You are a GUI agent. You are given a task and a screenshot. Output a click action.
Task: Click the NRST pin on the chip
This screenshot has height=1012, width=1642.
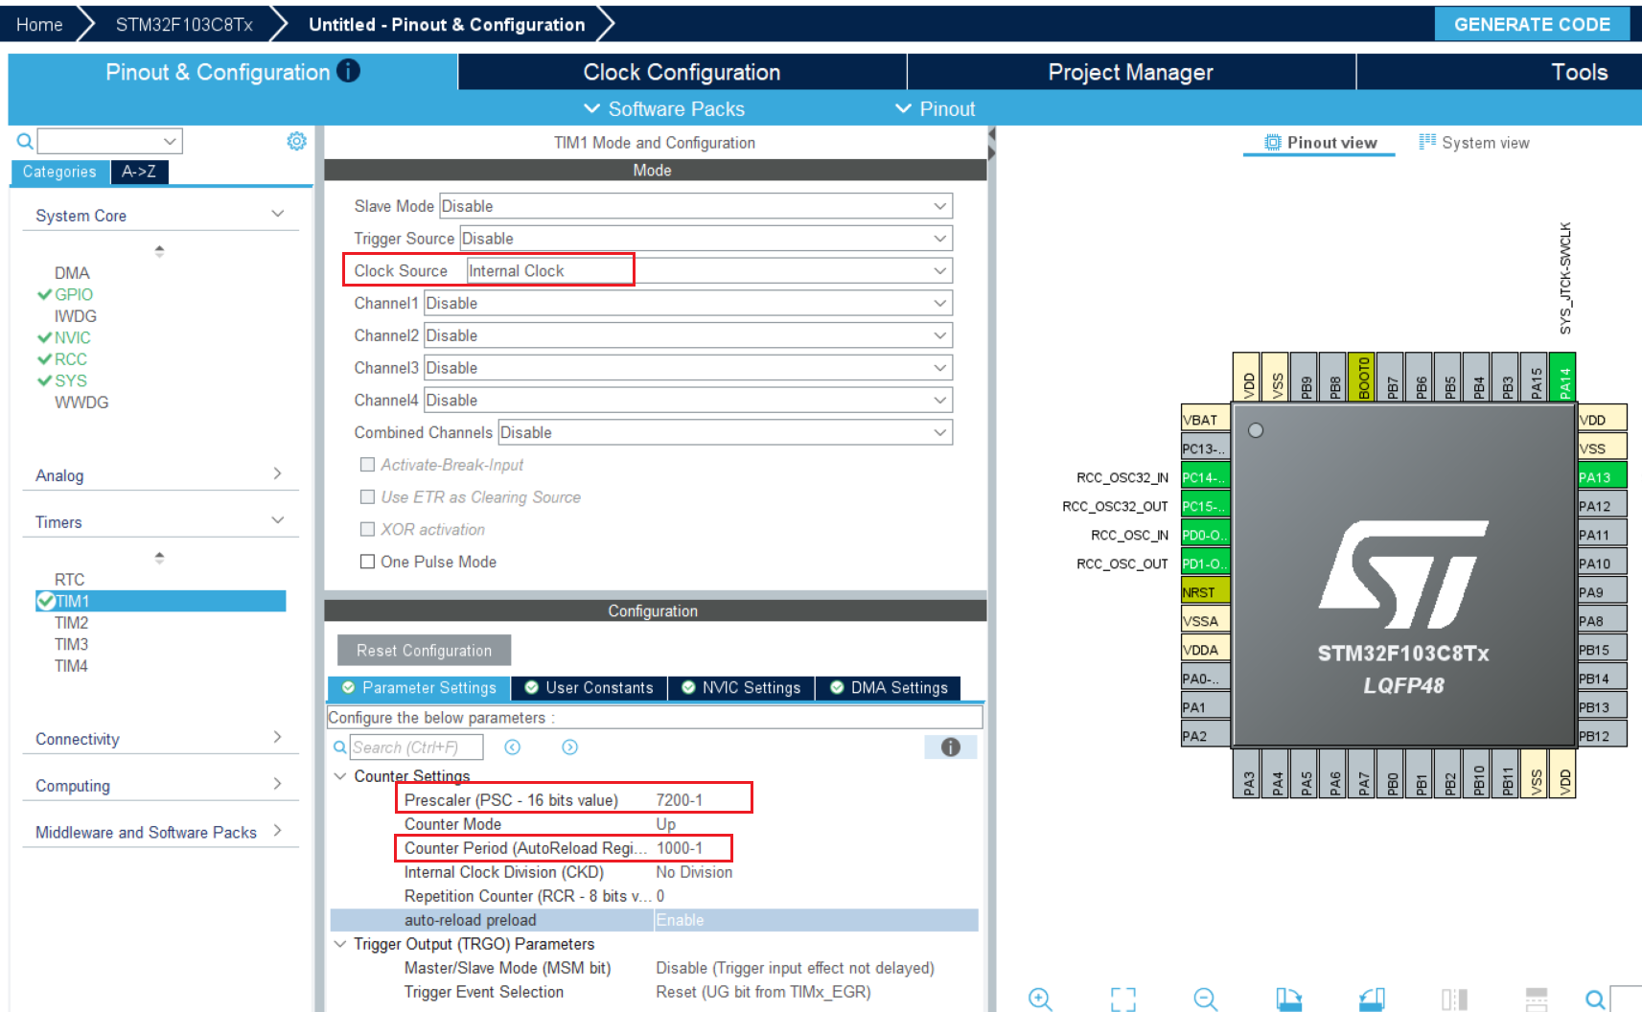click(x=1205, y=592)
